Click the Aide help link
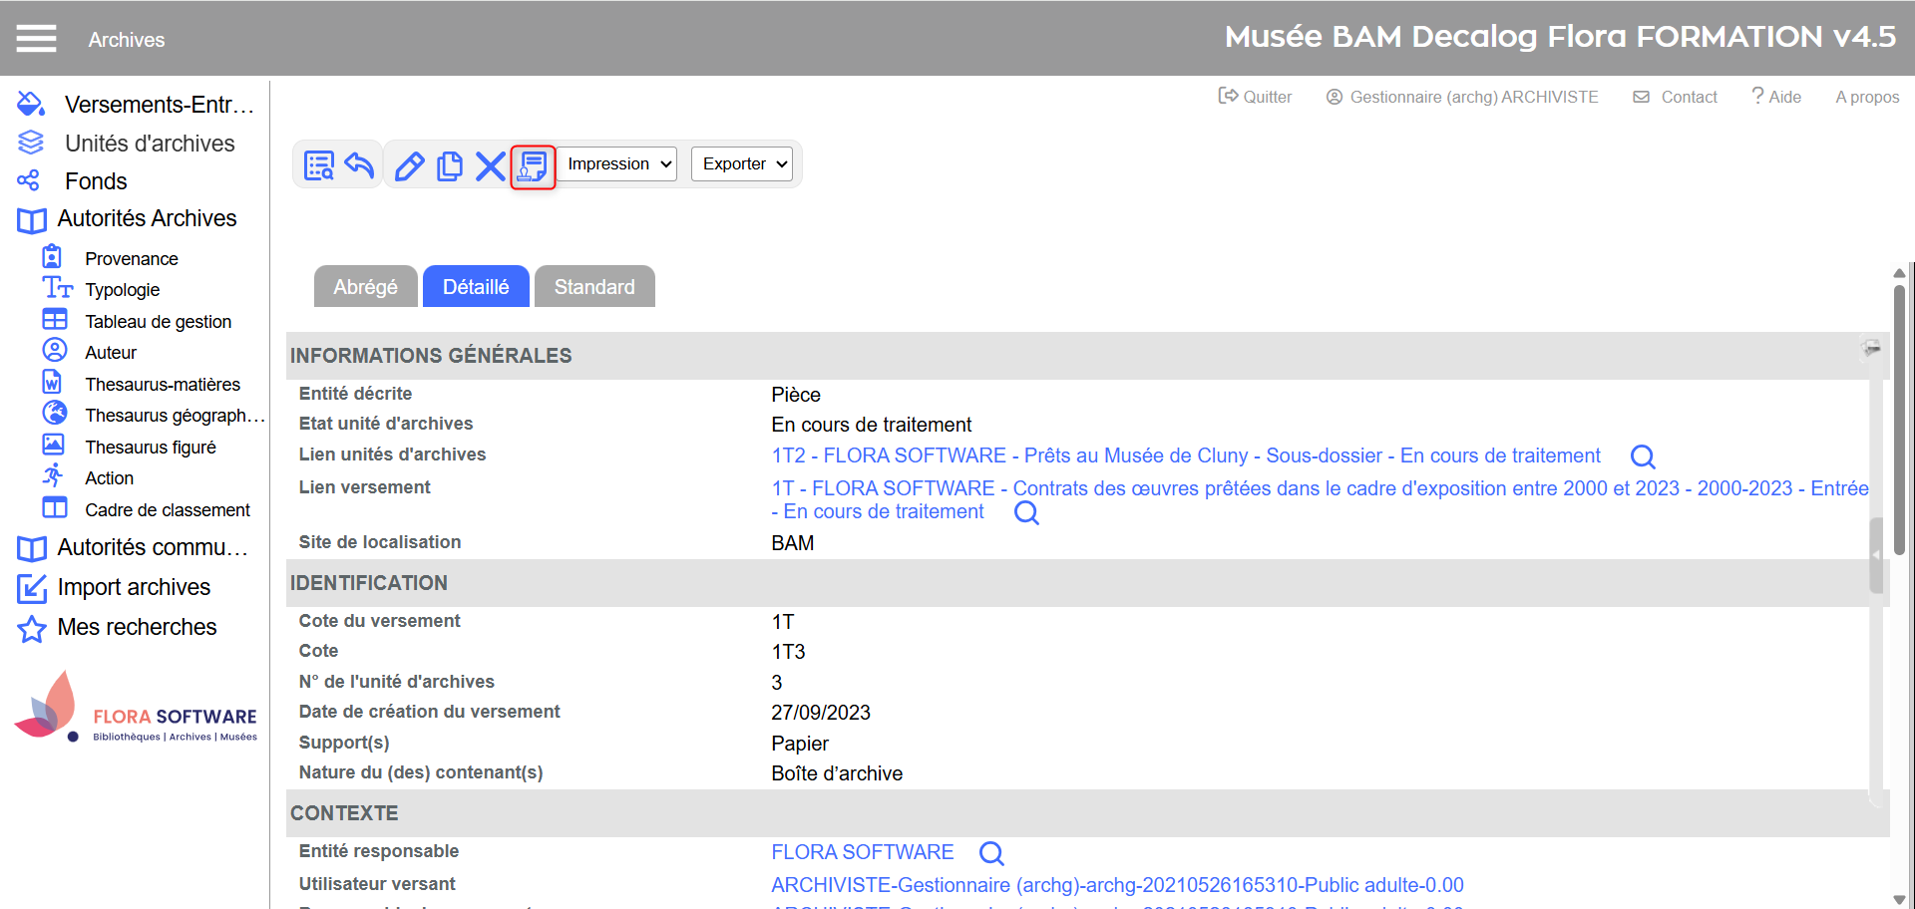 [x=1776, y=97]
